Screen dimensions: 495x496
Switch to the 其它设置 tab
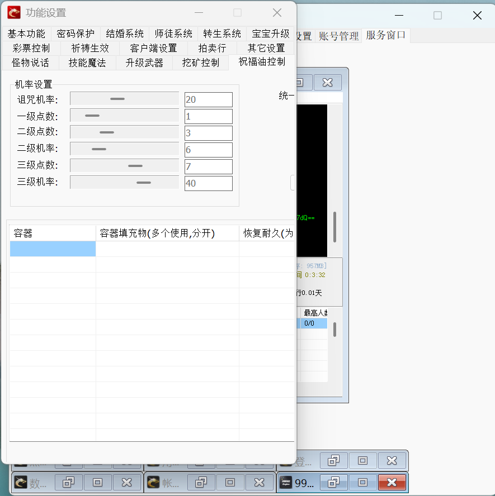(x=266, y=49)
